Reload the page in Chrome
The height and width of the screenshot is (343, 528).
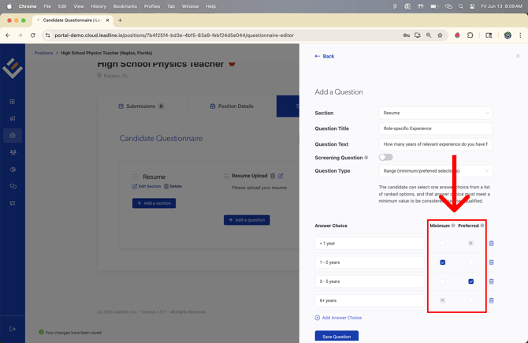[x=33, y=35]
